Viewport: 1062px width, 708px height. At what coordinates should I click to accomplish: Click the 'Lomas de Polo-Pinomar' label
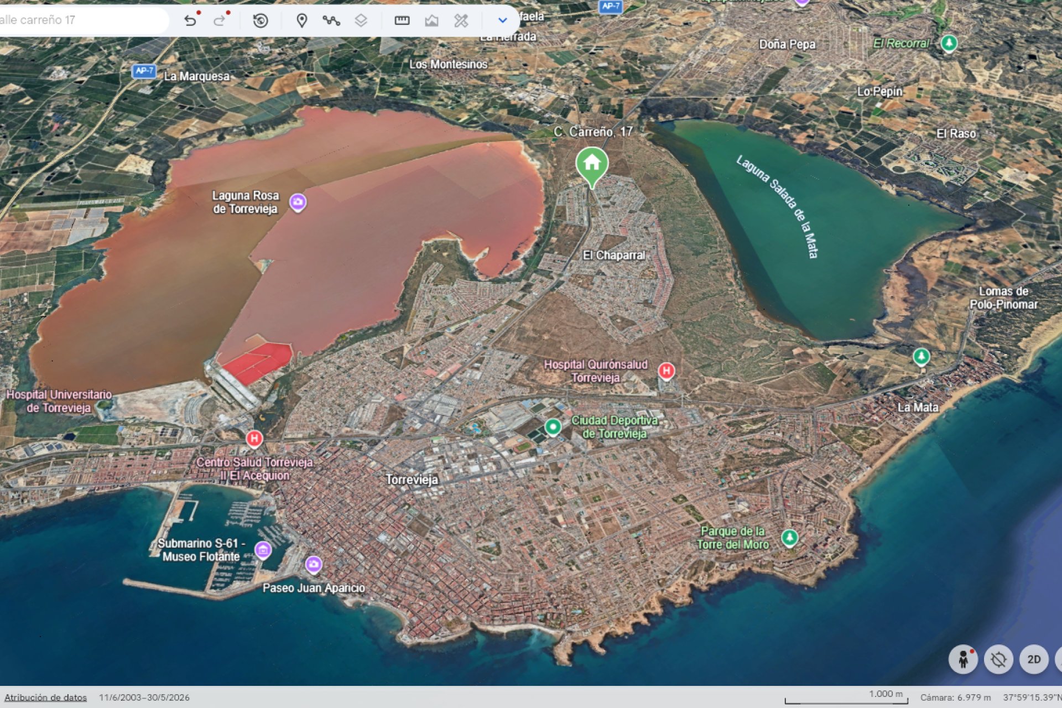(x=1003, y=298)
